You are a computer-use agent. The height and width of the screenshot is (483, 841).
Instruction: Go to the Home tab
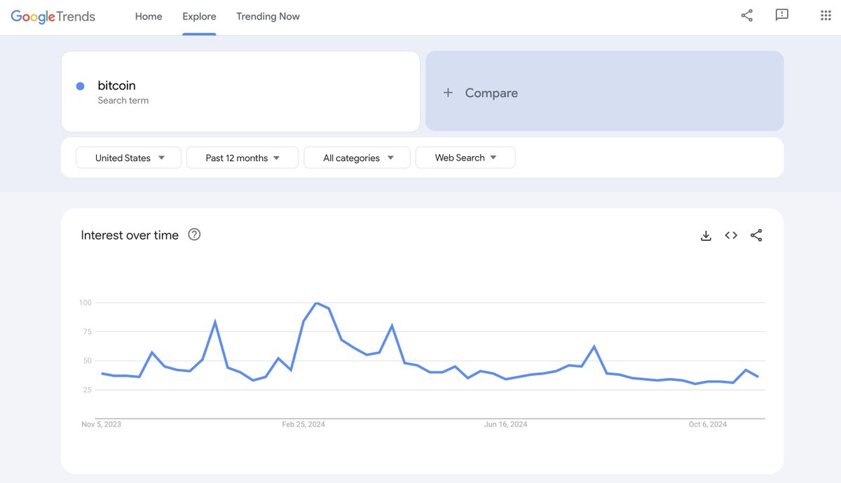pyautogui.click(x=149, y=16)
